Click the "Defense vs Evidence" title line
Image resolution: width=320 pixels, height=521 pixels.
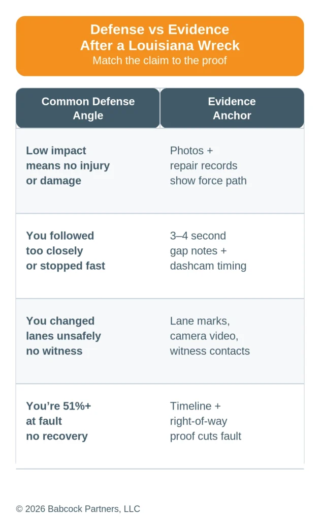[x=159, y=30]
